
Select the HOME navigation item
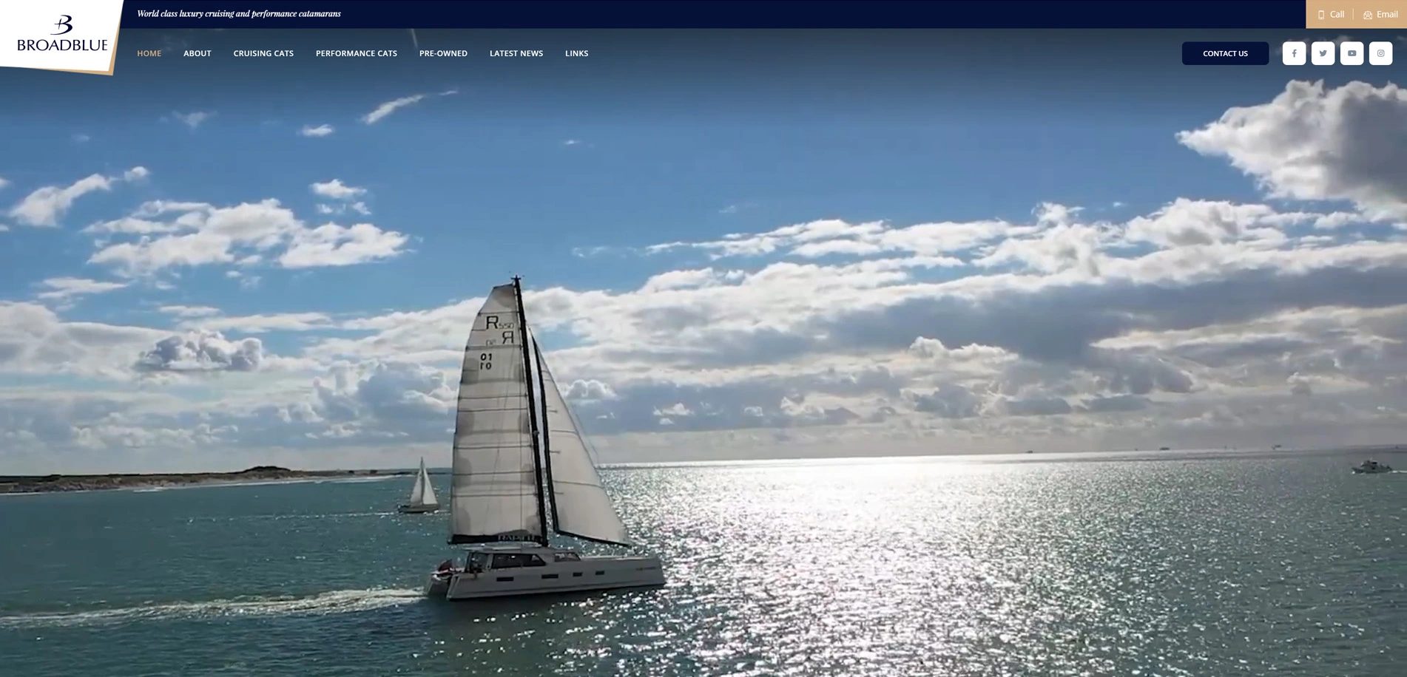149,52
